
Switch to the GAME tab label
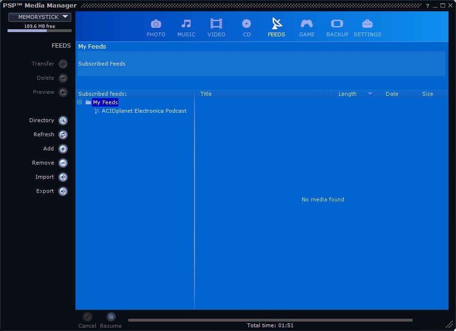pyautogui.click(x=307, y=34)
